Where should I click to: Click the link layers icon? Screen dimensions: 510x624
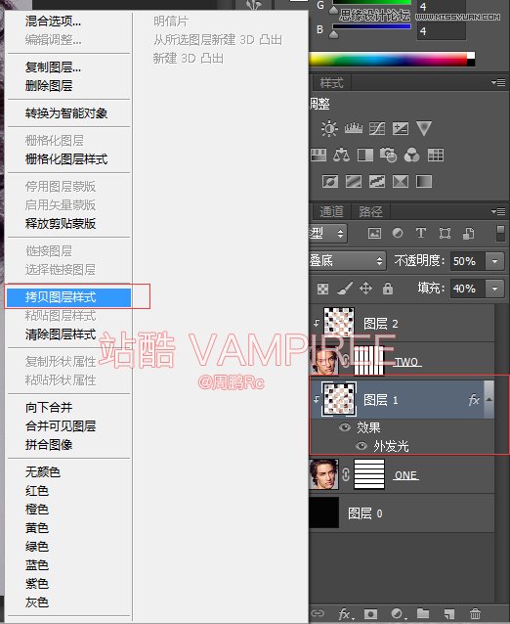point(318,613)
